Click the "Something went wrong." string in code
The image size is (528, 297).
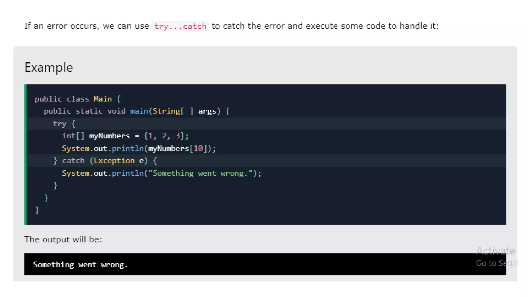tap(200, 173)
